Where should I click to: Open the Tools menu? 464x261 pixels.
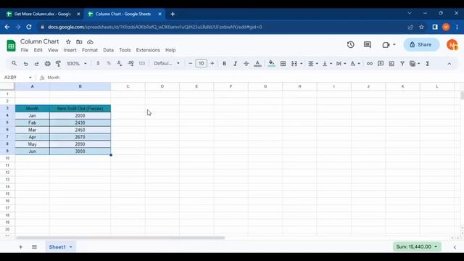point(125,50)
